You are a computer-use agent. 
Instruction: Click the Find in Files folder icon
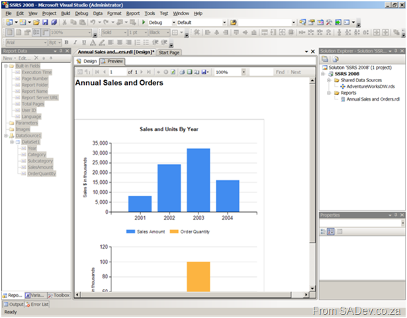pos(234,23)
